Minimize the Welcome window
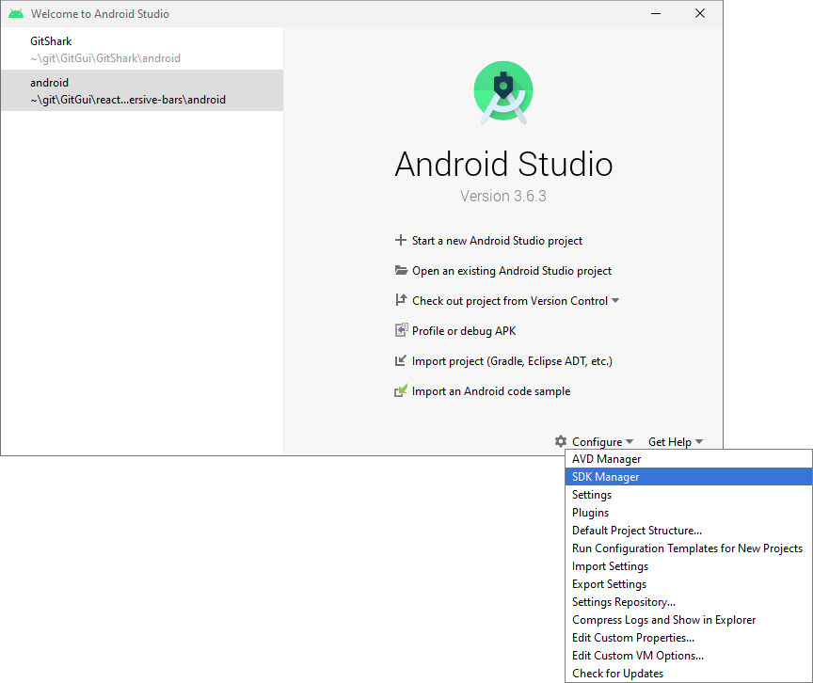Image resolution: width=813 pixels, height=683 pixels. click(656, 13)
